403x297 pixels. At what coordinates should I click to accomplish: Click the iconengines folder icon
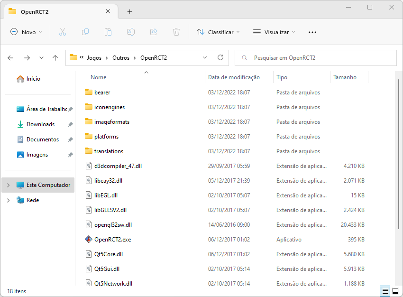(x=88, y=107)
